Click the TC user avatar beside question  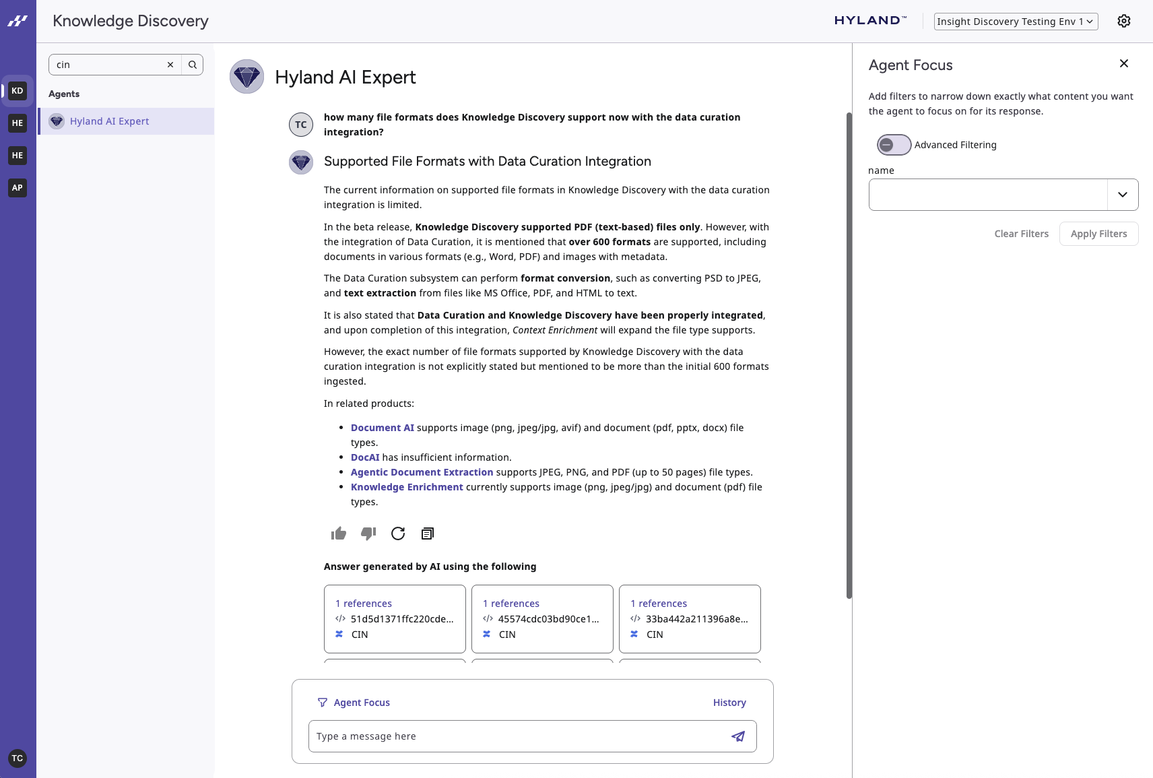[x=301, y=125]
